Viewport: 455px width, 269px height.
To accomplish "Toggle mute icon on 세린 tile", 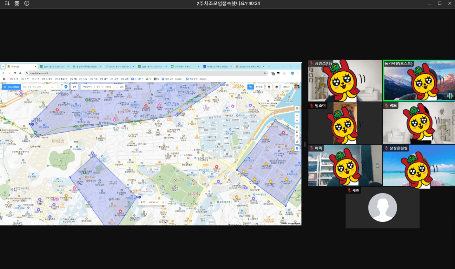I will (x=349, y=190).
